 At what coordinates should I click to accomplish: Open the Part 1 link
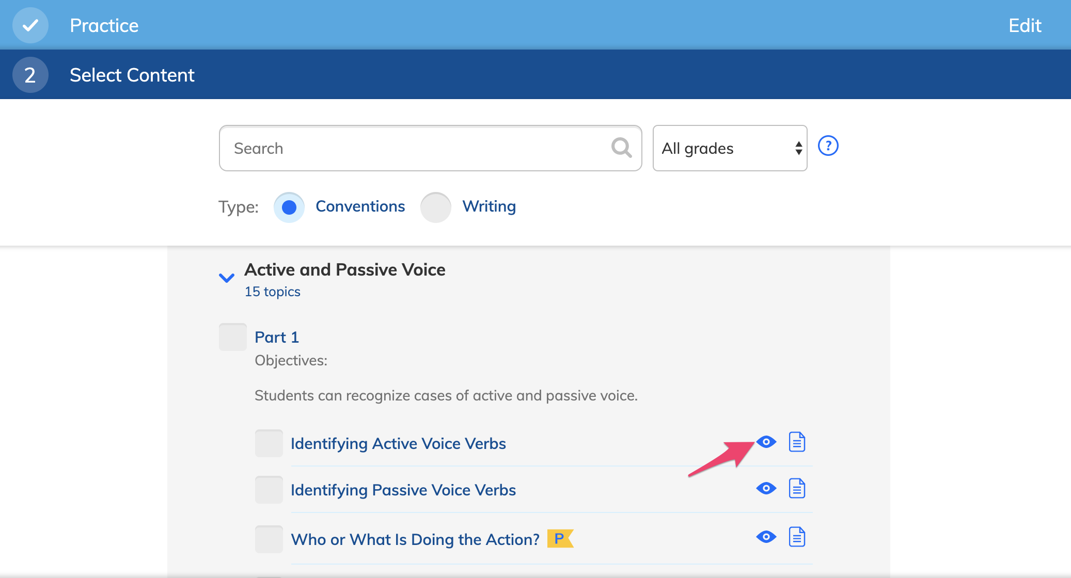tap(277, 337)
